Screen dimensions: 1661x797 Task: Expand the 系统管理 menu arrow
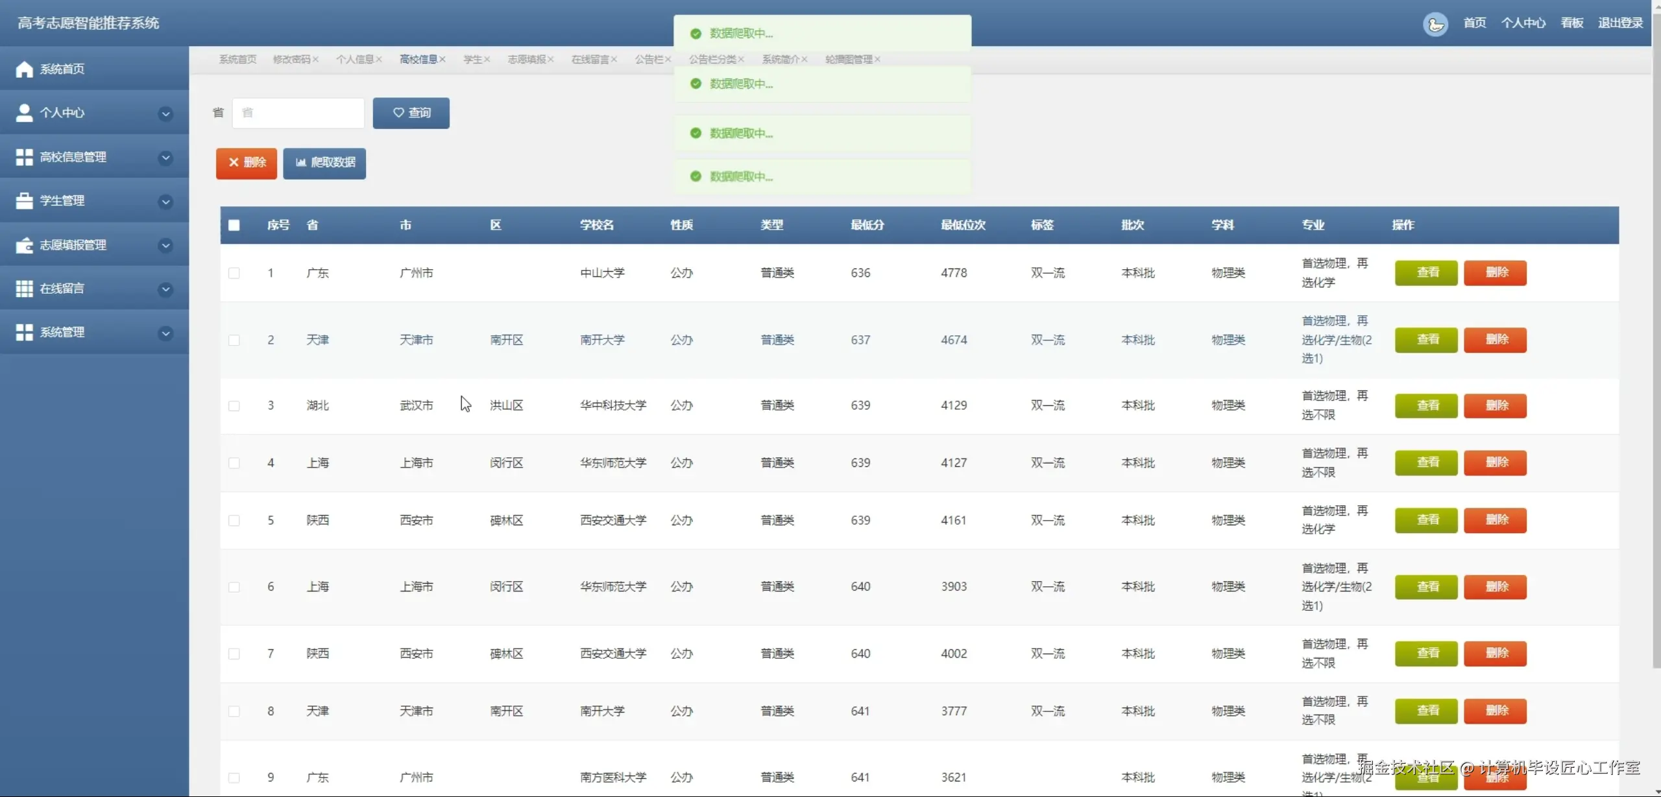[x=165, y=333]
